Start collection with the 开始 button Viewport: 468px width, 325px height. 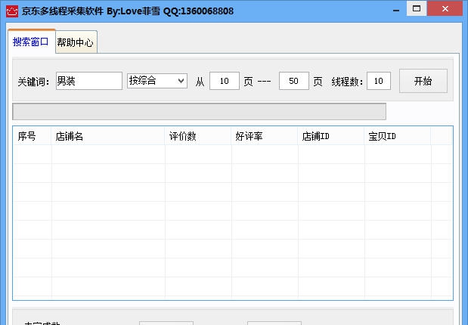click(423, 81)
